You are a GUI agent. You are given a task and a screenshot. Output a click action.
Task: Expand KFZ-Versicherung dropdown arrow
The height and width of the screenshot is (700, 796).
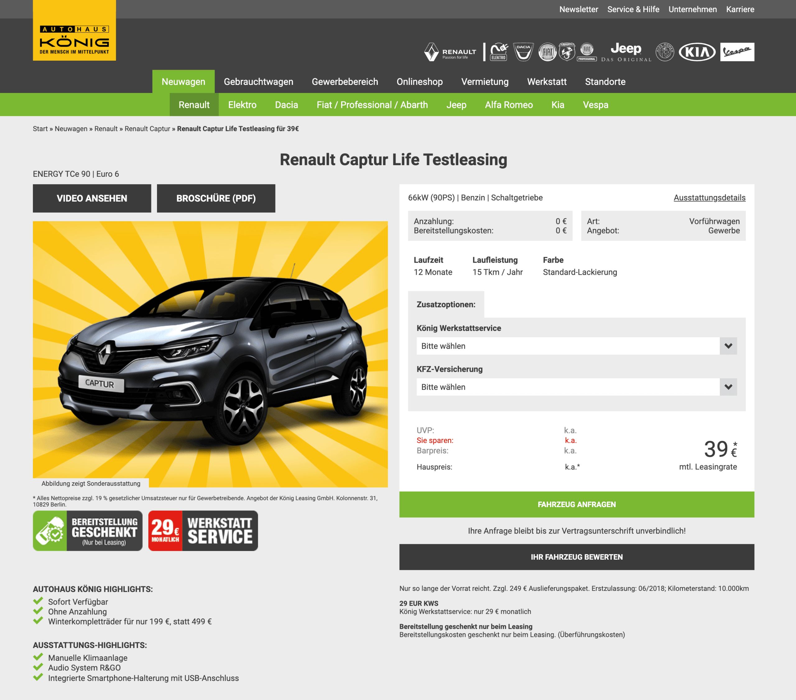(728, 387)
